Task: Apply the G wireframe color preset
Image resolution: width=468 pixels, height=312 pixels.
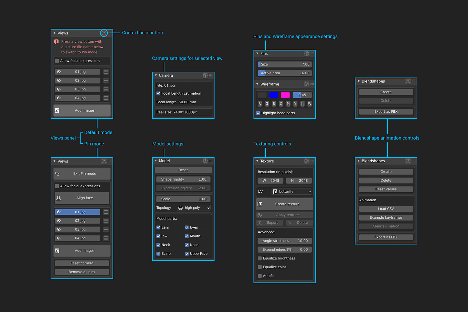Action: pos(267,104)
